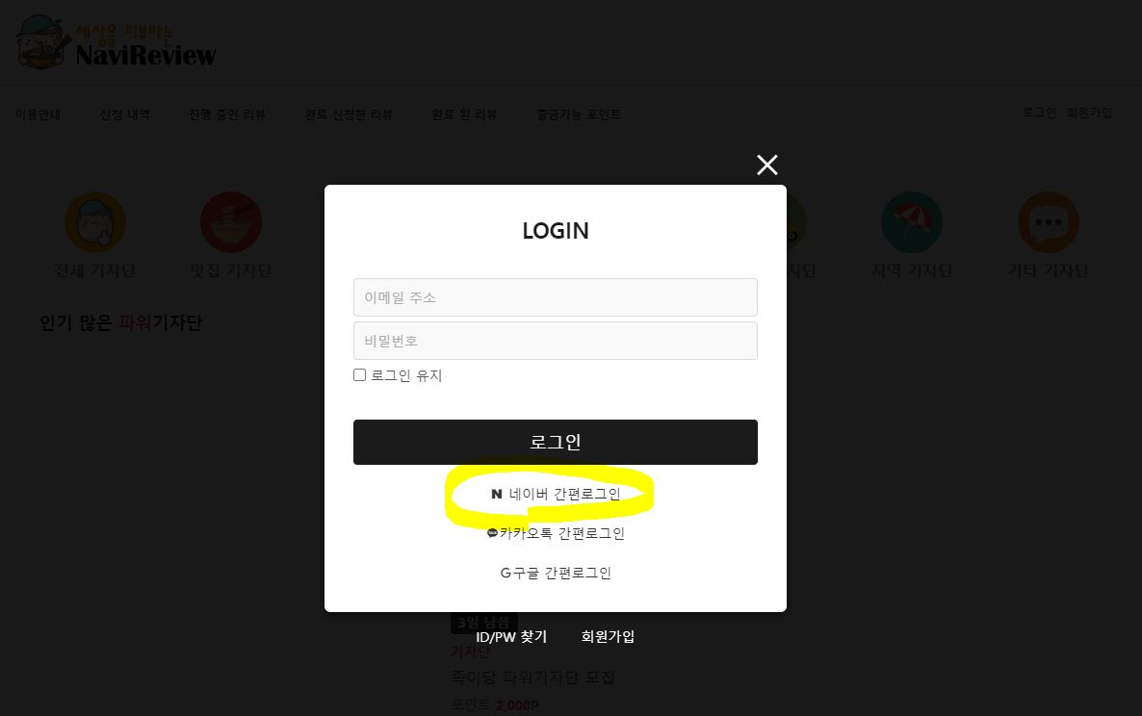Focus the 비밀번호 input field
The width and height of the screenshot is (1142, 716).
point(556,341)
